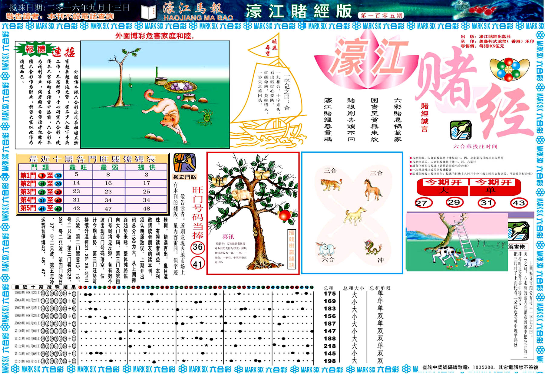
Task: Click the rabbit zodiac icon above 六合
Action: click(326, 250)
